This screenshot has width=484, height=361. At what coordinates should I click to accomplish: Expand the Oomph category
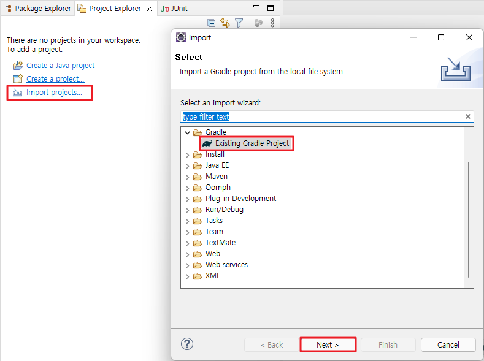(x=187, y=188)
